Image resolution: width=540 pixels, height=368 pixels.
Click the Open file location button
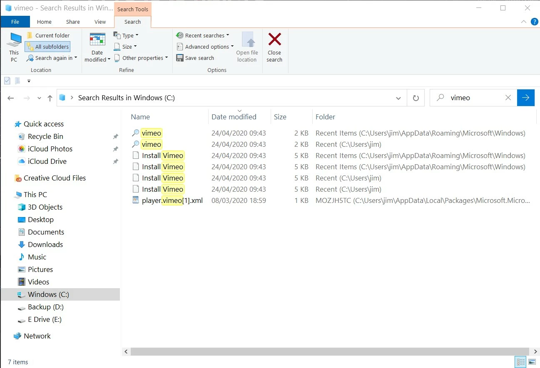(247, 47)
